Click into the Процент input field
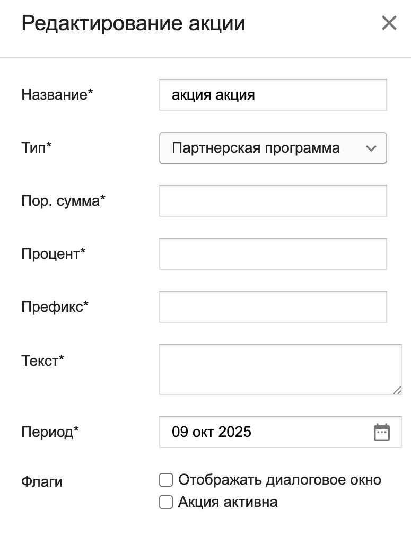The width and height of the screenshot is (411, 536). (x=273, y=254)
